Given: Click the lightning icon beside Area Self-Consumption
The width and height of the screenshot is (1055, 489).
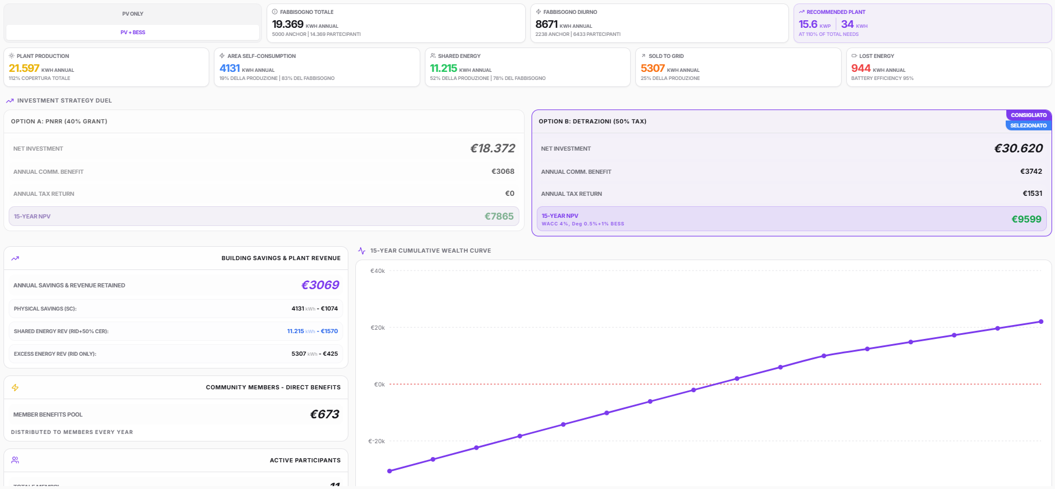Looking at the screenshot, I should click(x=222, y=56).
